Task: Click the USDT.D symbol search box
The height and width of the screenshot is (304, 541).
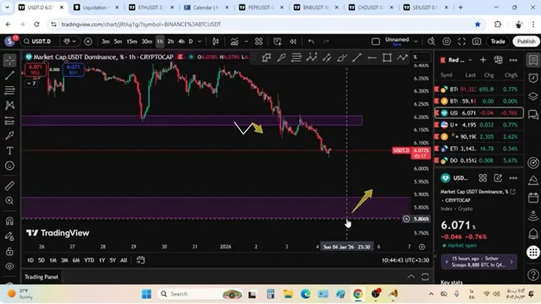Action: [x=40, y=41]
